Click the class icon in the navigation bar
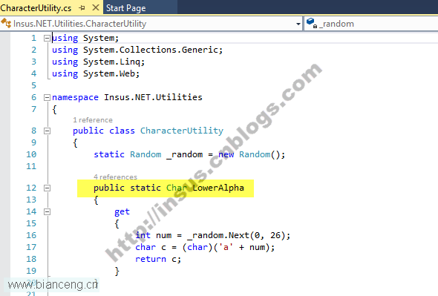The width and height of the screenshot is (438, 296). click(6, 23)
